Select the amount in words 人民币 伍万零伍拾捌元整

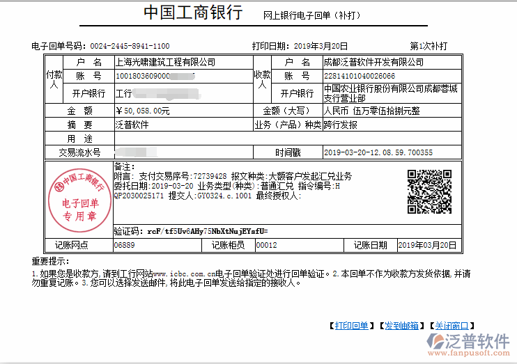tap(371, 111)
